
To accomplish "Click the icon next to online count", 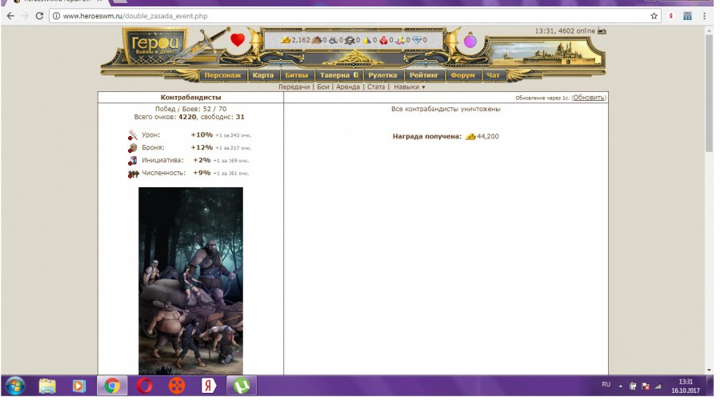I will [602, 31].
